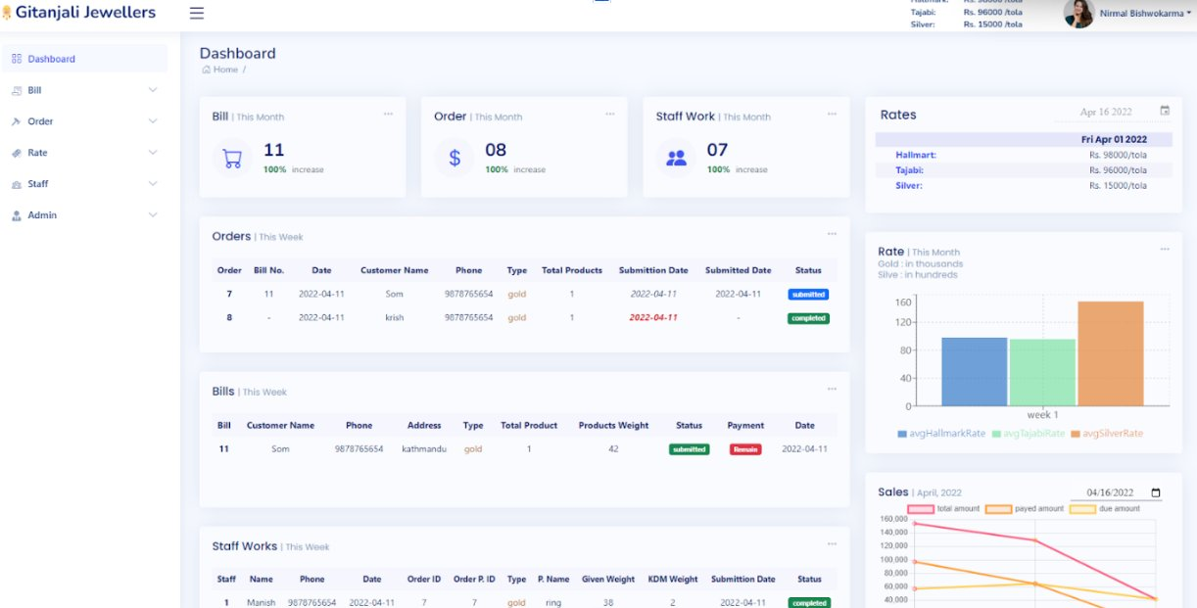Image resolution: width=1197 pixels, height=608 pixels.
Task: Click the Order card dollar icon
Action: pos(455,158)
